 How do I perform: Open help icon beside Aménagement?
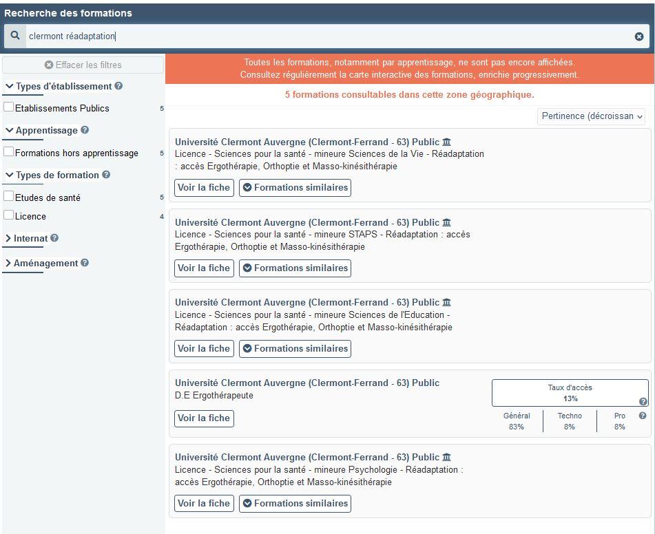(x=85, y=263)
